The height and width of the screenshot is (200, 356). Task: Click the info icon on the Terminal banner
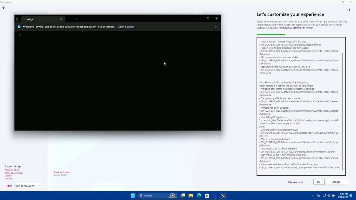19,27
